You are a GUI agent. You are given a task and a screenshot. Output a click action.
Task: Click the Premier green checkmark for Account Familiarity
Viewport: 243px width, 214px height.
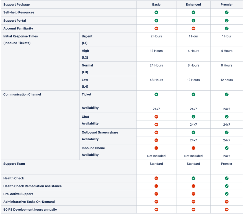227,28
